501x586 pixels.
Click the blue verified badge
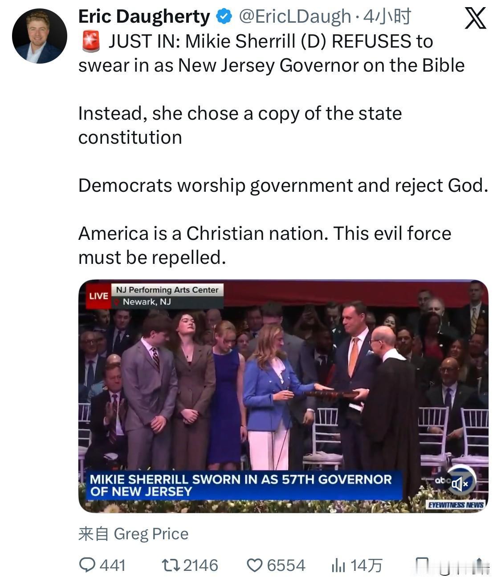[x=224, y=17]
